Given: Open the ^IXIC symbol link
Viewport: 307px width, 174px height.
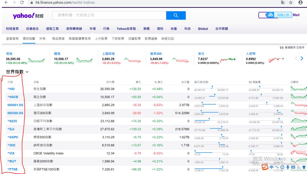Looking at the screenshot, I should (x=11, y=145).
